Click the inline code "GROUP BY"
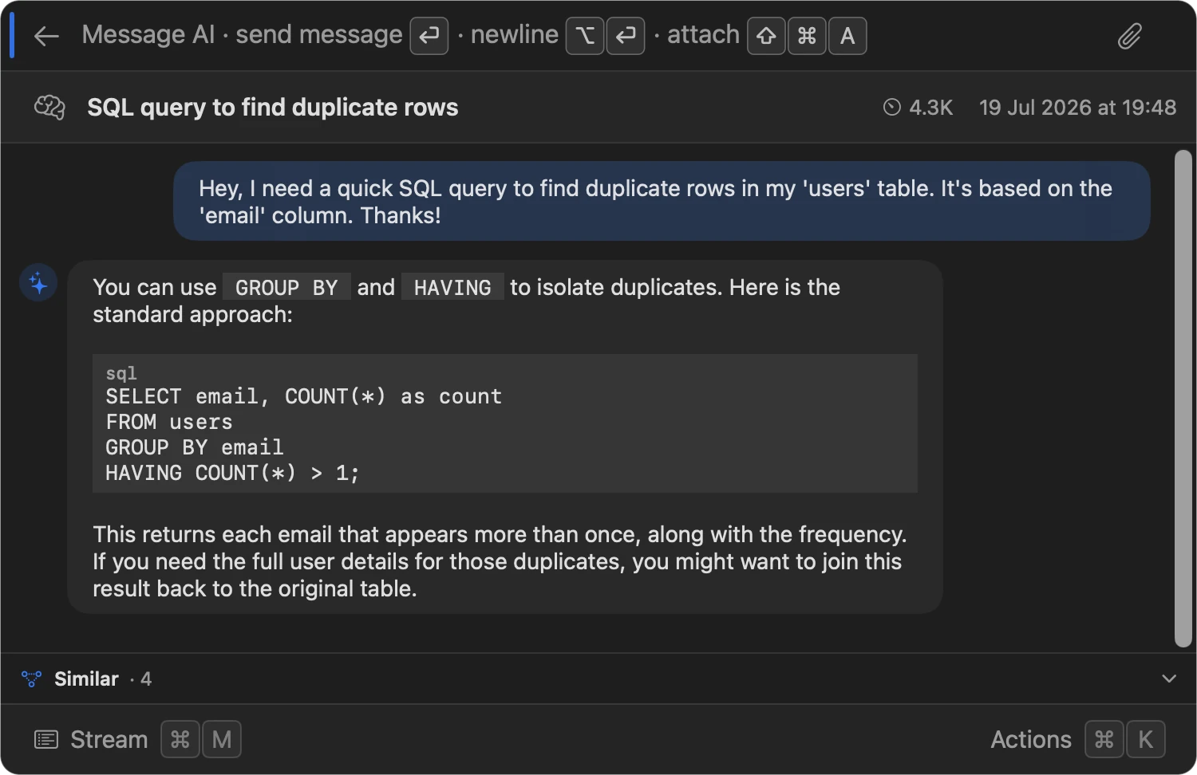The width and height of the screenshot is (1197, 775). pos(286,287)
